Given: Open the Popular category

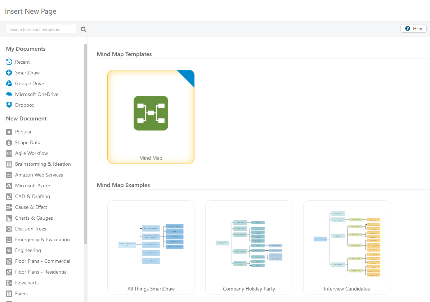Looking at the screenshot, I should tap(23, 132).
